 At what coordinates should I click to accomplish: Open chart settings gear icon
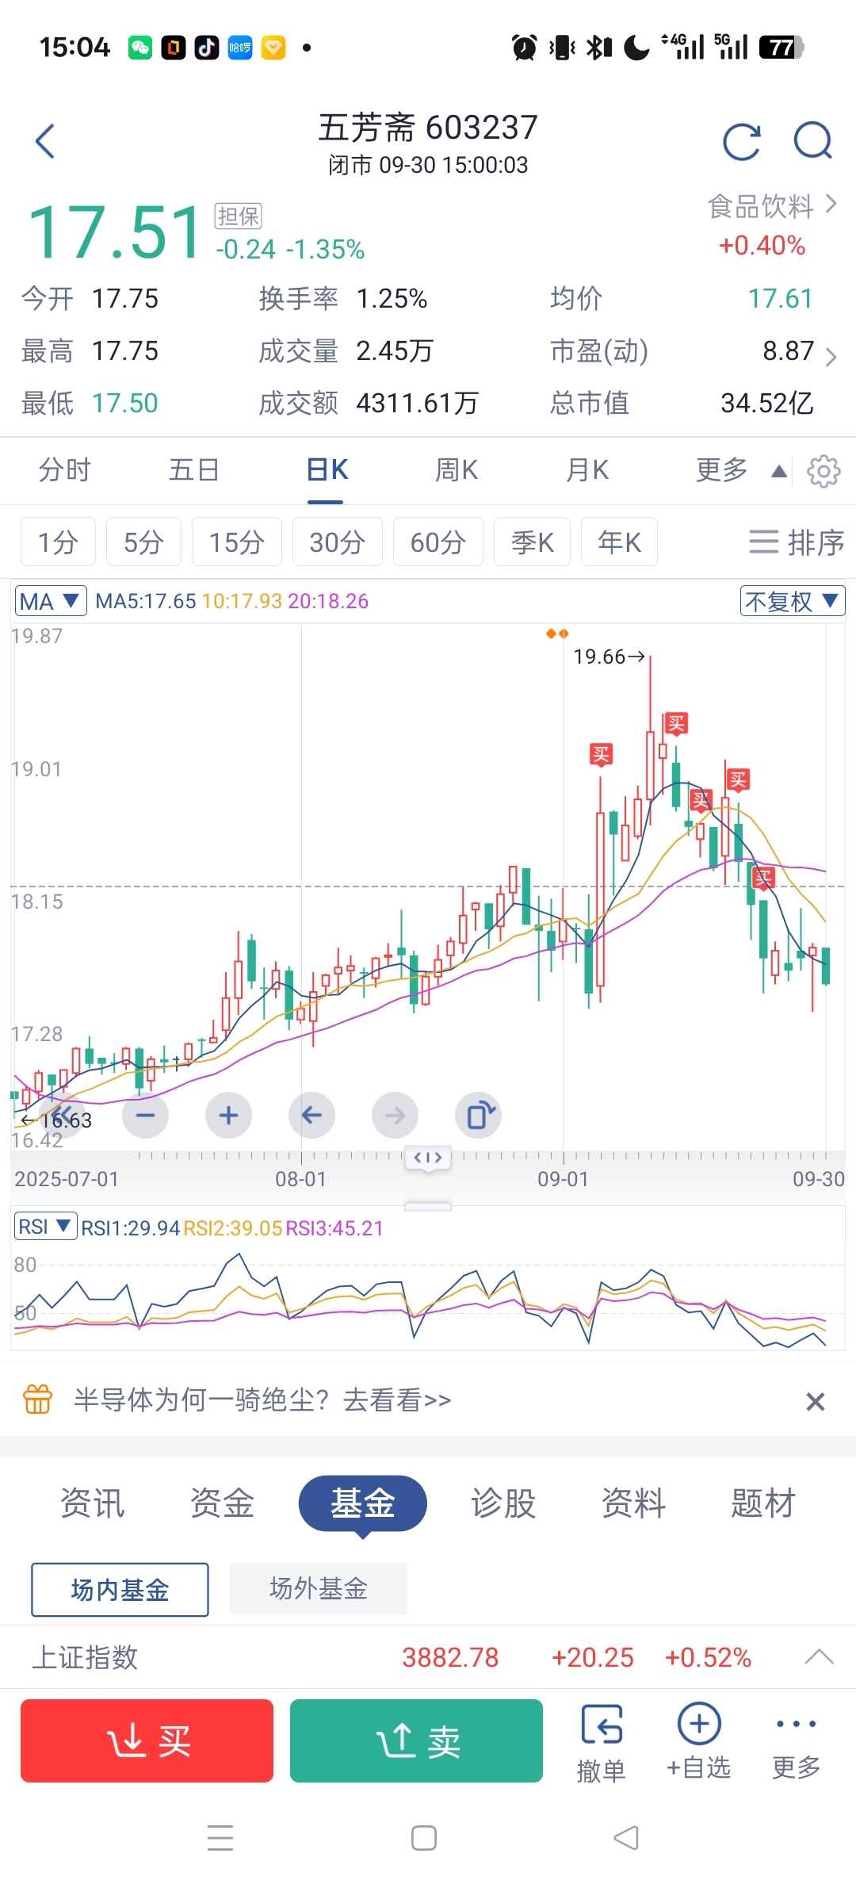(824, 471)
